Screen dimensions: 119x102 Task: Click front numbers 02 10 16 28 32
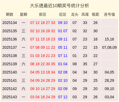[x=43, y=31]
